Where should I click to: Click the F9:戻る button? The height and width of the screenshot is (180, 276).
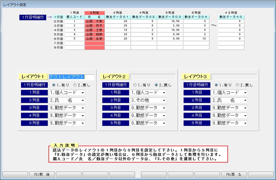[234, 175]
